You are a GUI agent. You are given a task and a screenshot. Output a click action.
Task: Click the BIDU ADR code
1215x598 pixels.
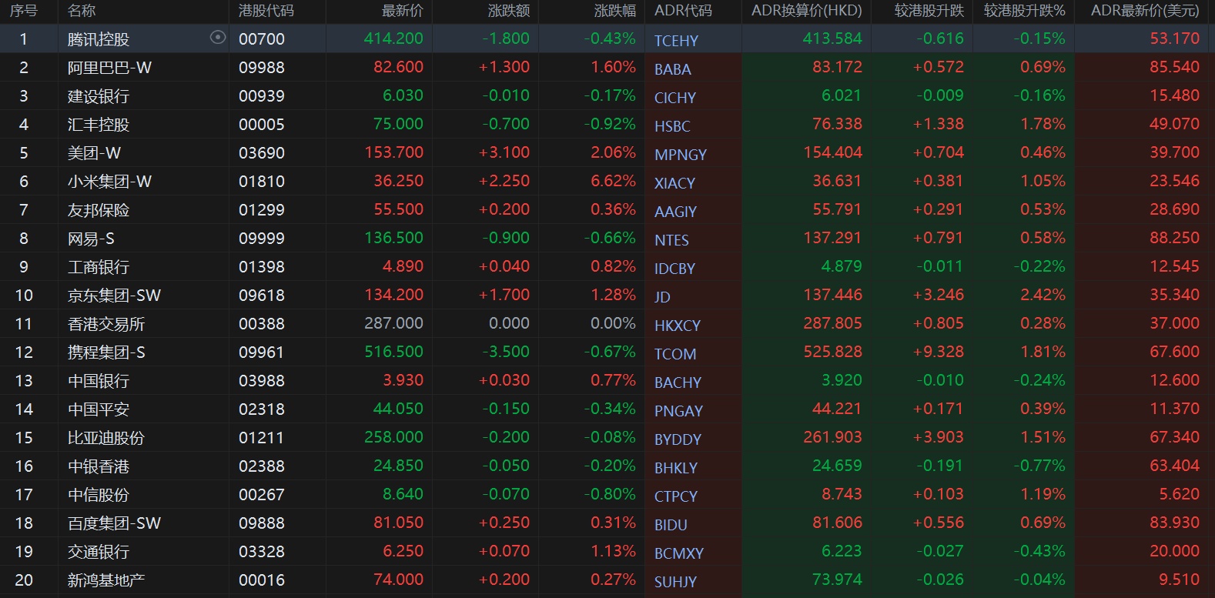point(670,525)
